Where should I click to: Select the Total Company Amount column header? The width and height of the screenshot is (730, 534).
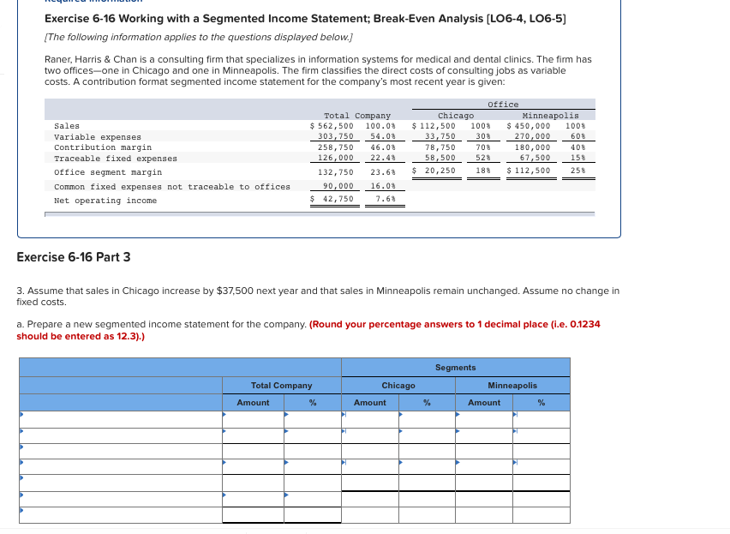pyautogui.click(x=254, y=403)
